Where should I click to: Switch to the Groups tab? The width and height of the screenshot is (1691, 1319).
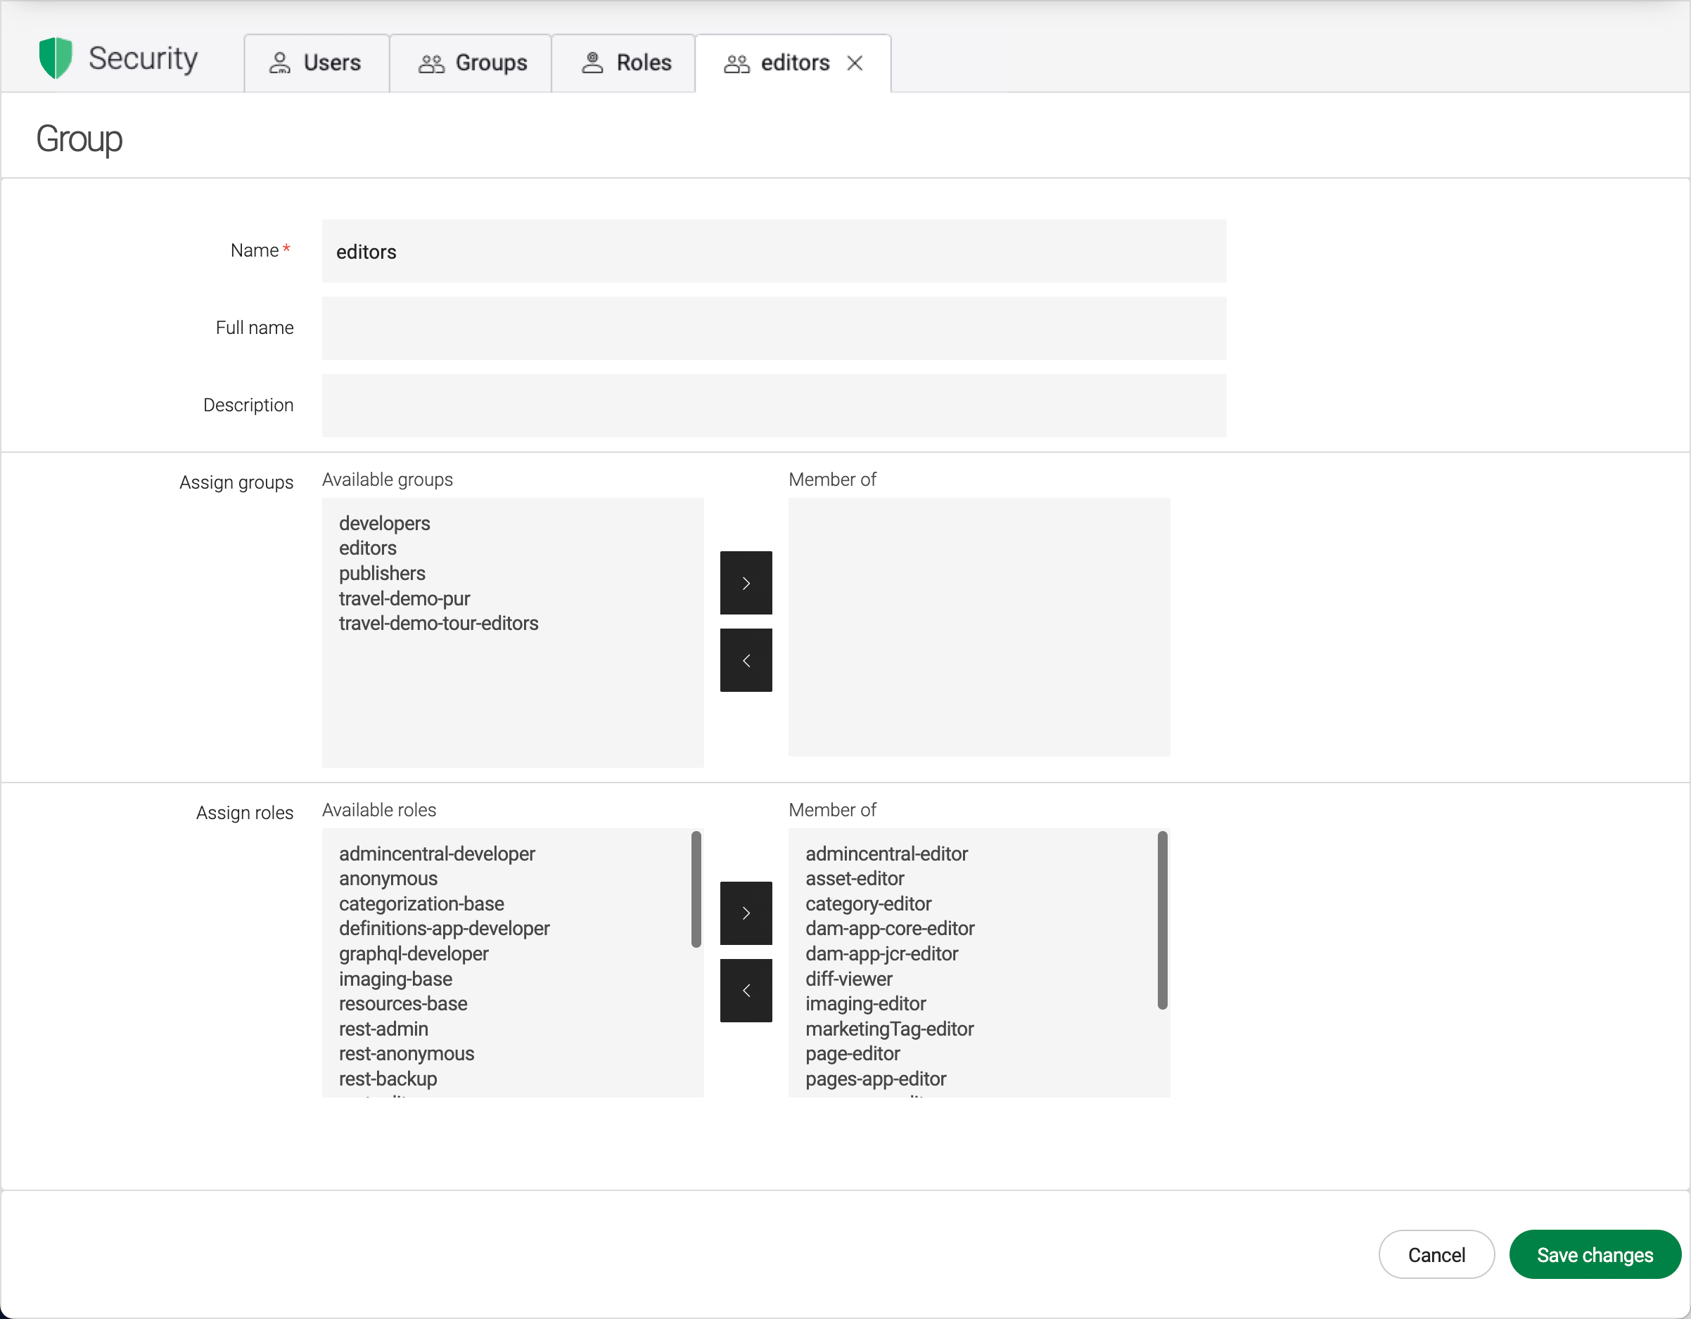(471, 63)
